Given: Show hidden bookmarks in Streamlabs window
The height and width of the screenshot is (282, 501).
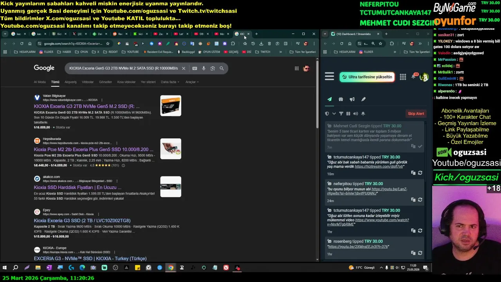Looking at the screenshot, I should [395, 52].
